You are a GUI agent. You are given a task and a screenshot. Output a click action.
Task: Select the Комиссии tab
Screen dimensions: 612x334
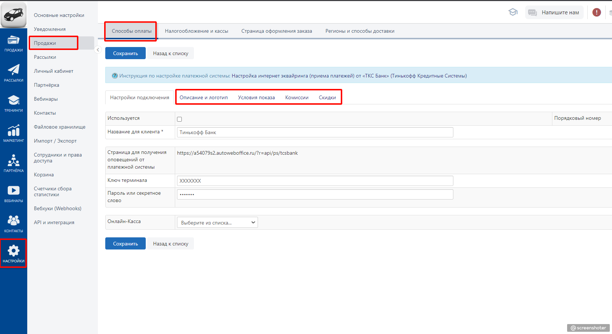tap(297, 98)
